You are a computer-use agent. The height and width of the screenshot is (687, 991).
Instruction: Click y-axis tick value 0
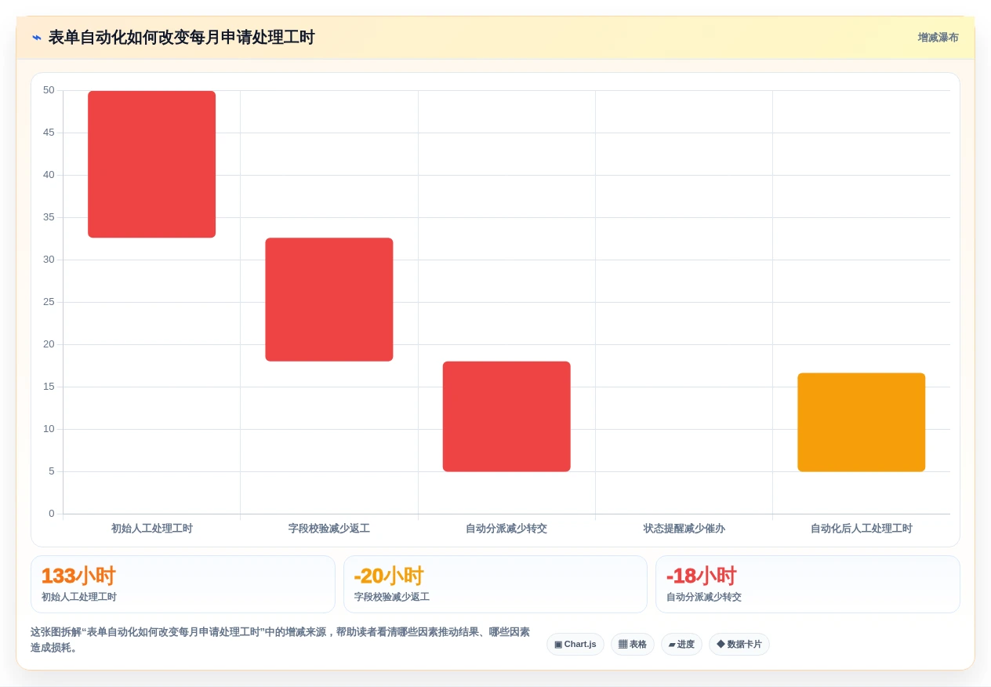click(52, 514)
